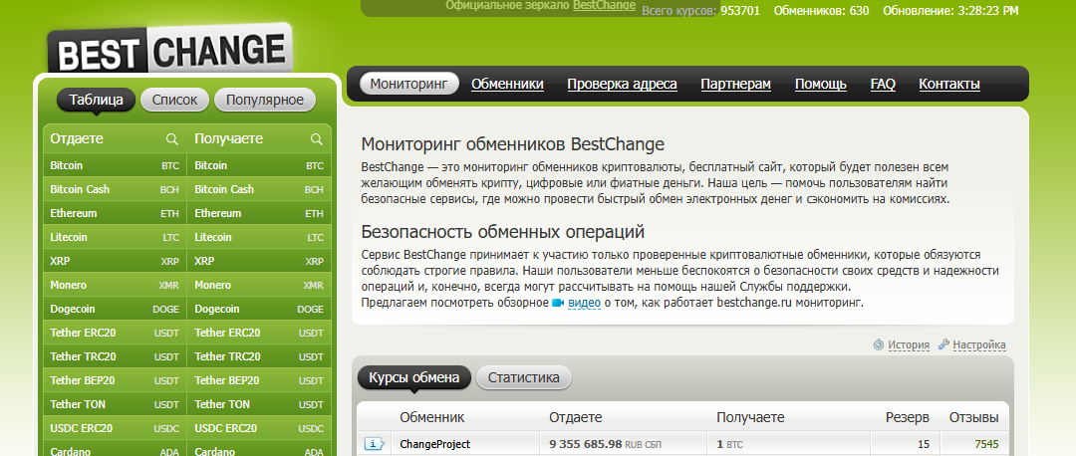Select Dogecoin in Получаете column
The image size is (1076, 456).
(259, 310)
